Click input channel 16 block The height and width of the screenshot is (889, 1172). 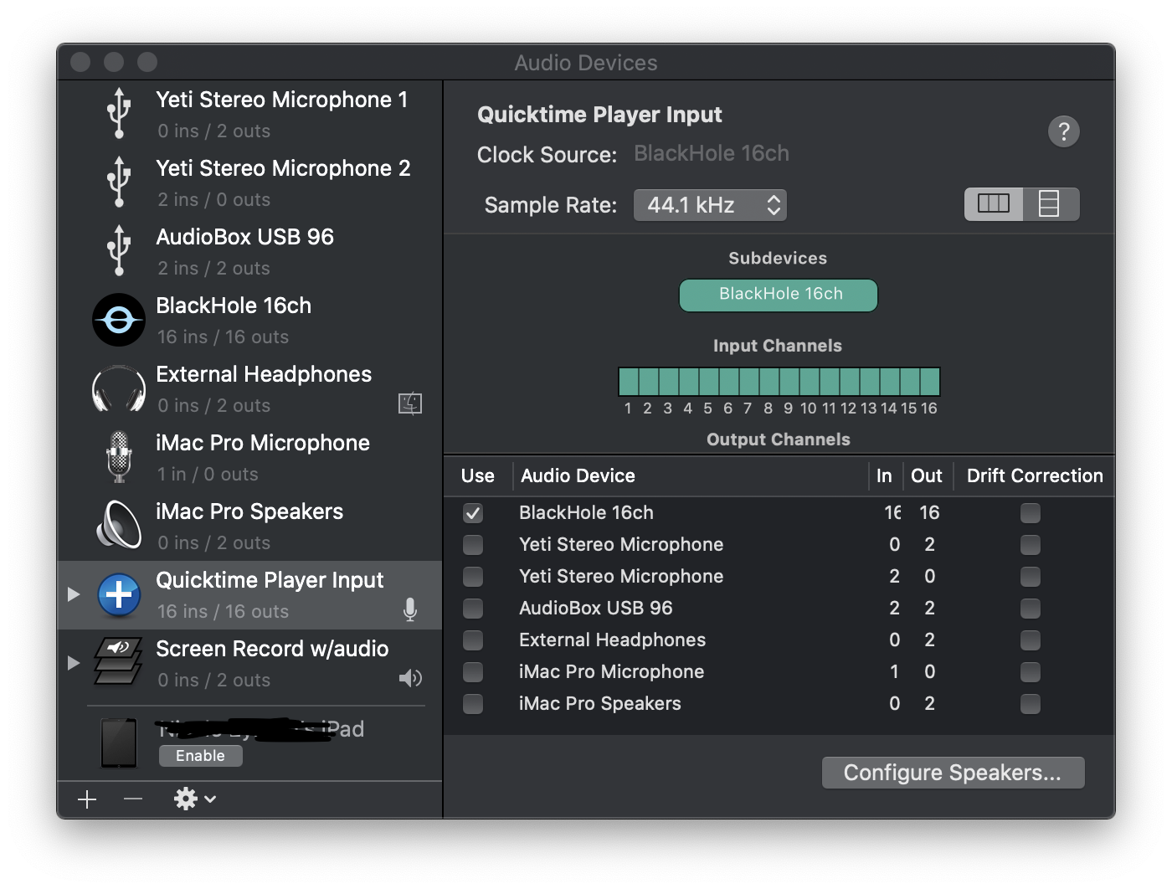click(930, 382)
